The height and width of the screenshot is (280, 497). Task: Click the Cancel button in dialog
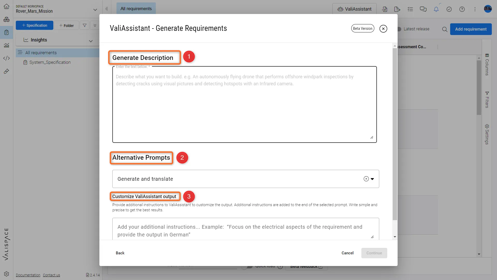point(347,253)
